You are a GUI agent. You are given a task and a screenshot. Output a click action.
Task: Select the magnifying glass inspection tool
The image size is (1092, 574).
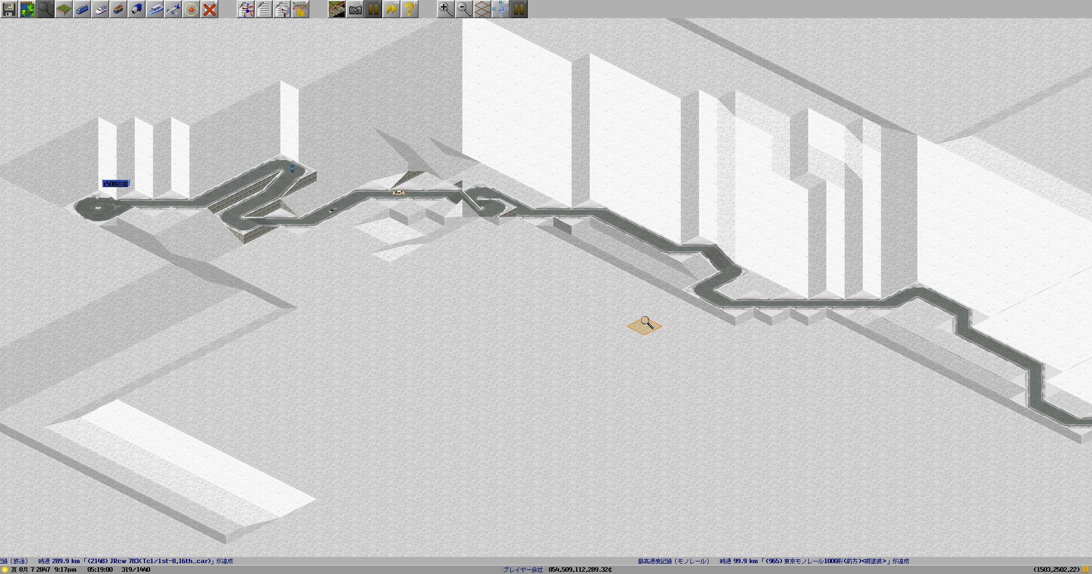(45, 9)
